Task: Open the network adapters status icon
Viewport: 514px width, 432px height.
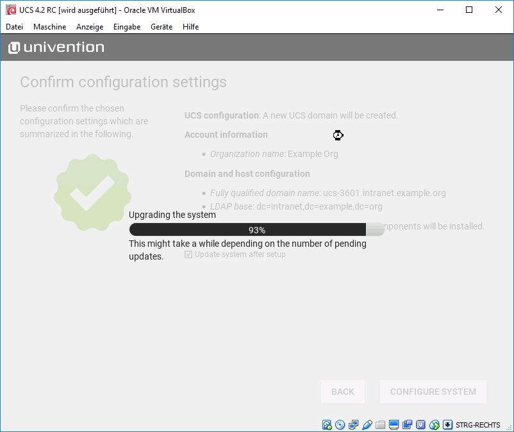Action: 354,425
